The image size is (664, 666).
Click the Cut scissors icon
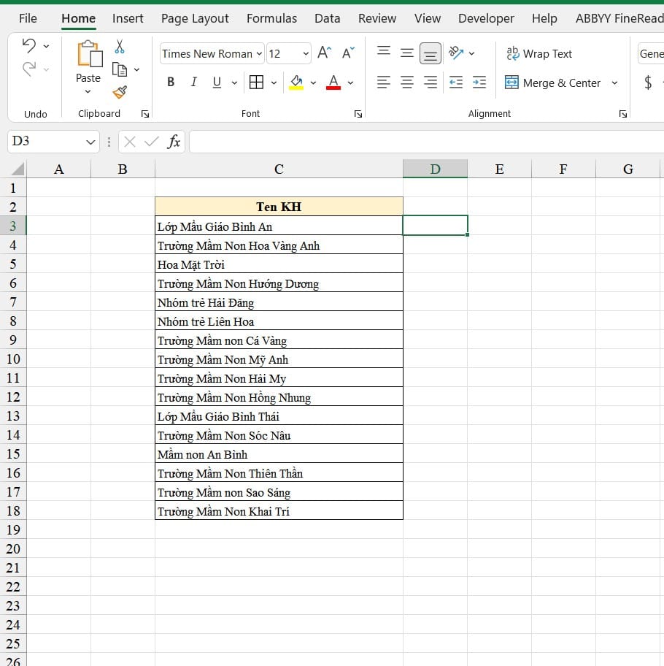coord(120,47)
